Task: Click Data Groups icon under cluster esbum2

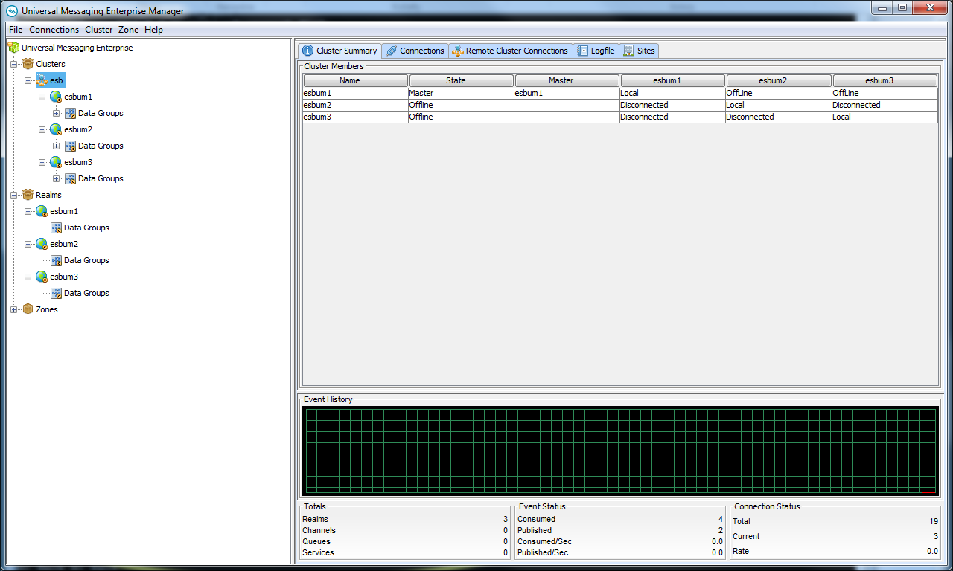Action: tap(70, 146)
